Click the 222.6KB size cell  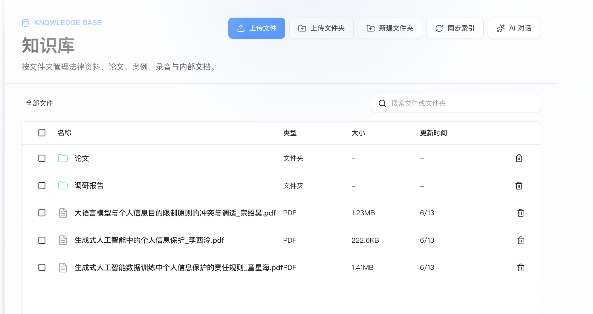tap(365, 240)
